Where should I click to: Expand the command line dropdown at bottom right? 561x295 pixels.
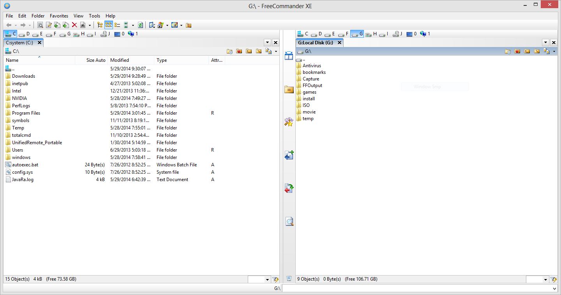(x=555, y=289)
